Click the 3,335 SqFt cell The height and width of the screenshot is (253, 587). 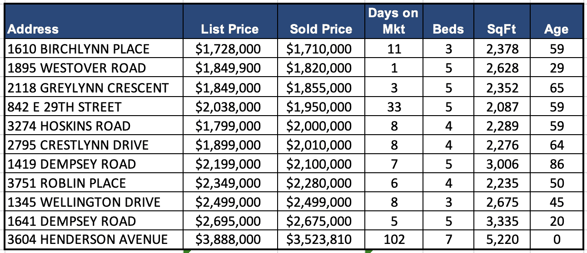coord(502,221)
